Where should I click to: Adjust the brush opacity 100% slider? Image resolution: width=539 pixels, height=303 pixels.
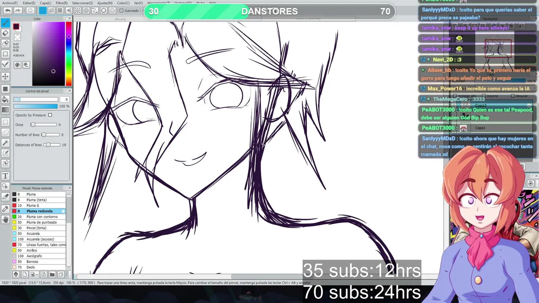[x=35, y=106]
